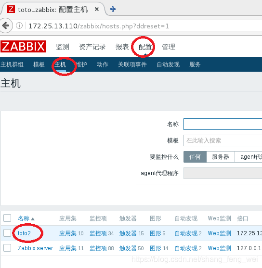
Task: Click the 127.0.0.1 interface cell
Action: point(249,248)
